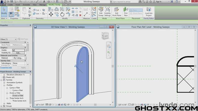198x111 pixels.
Task: Toggle the Visible checkbox in Properties
Action: click(x=14, y=50)
